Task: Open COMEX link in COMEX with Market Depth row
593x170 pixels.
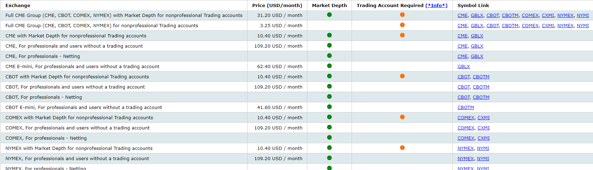Action: (x=466, y=118)
